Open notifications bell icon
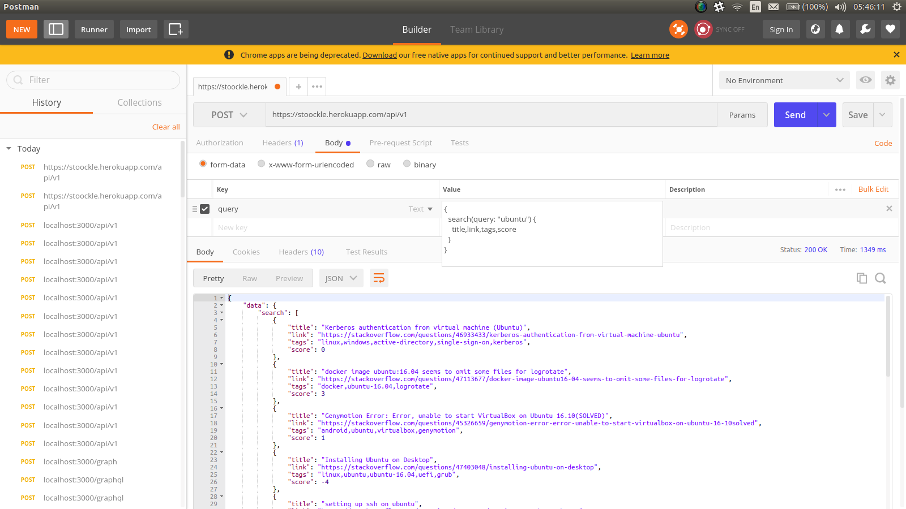The height and width of the screenshot is (509, 906). (x=840, y=29)
